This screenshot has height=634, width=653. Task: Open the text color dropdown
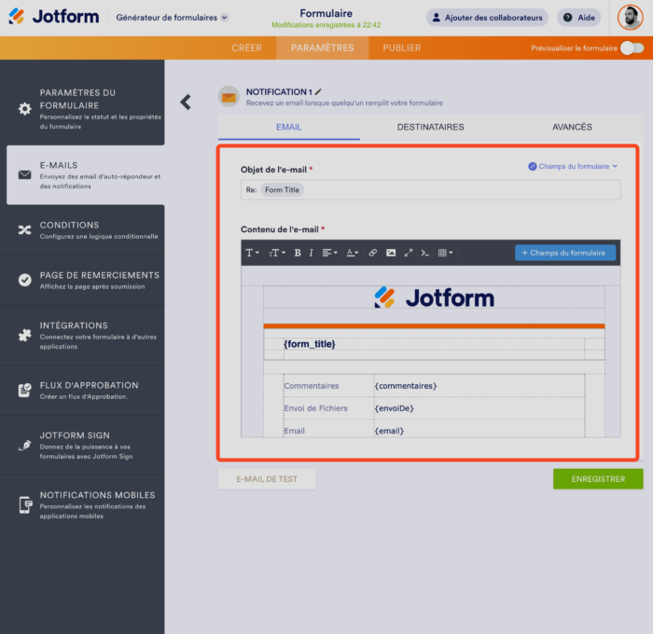coord(353,253)
